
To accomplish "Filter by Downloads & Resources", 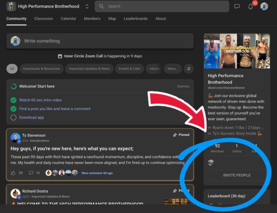I will pyautogui.click(x=41, y=69).
